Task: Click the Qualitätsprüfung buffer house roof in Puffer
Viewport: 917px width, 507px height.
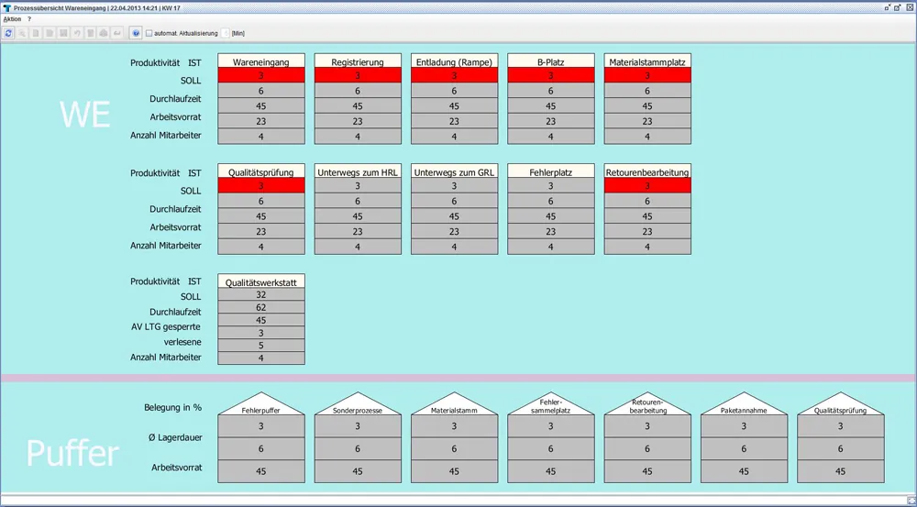Action: [x=840, y=404]
